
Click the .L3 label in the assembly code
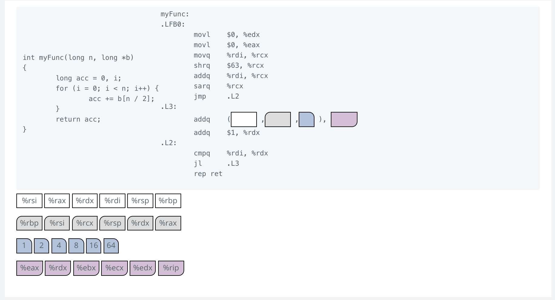click(168, 106)
